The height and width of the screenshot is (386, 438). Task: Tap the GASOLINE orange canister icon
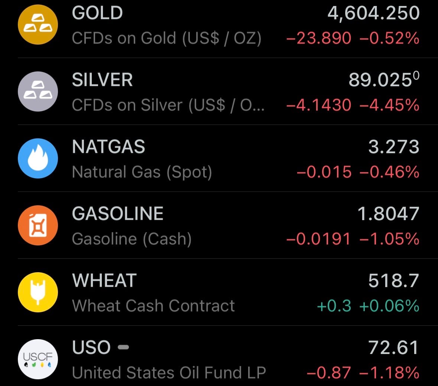[x=38, y=225]
